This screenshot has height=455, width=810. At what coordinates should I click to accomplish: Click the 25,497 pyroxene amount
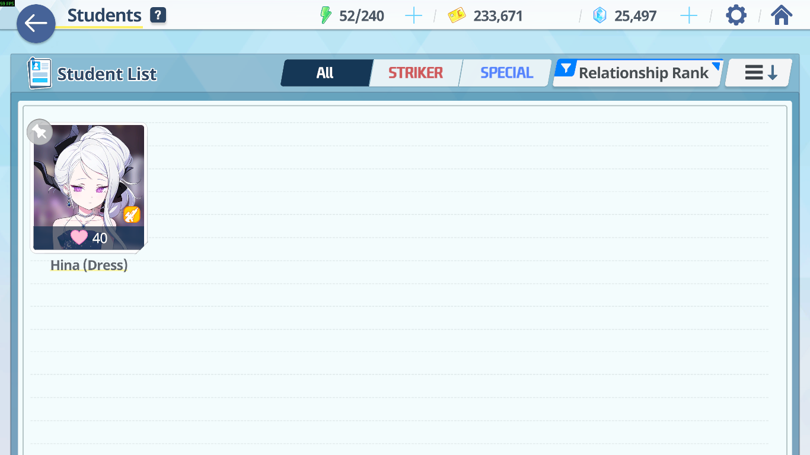(635, 16)
